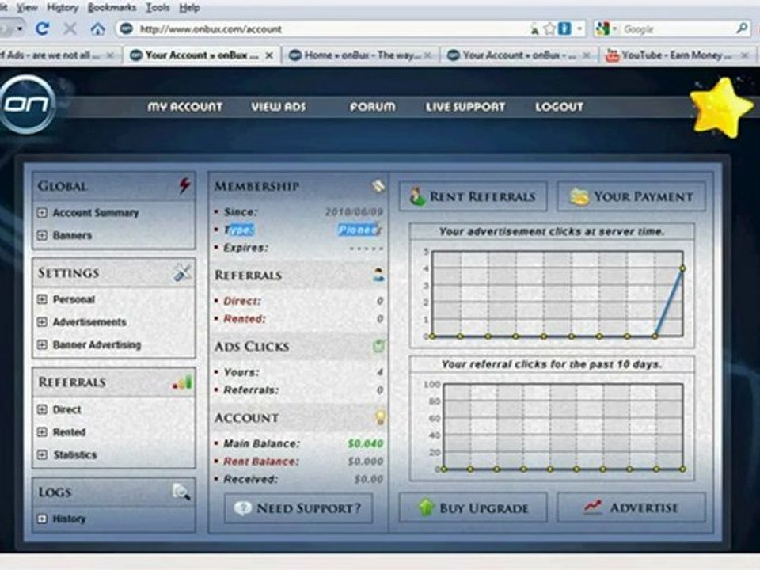Click the site favicon in address bar
Image resolution: width=760 pixels, height=570 pixels.
pyautogui.click(x=127, y=29)
